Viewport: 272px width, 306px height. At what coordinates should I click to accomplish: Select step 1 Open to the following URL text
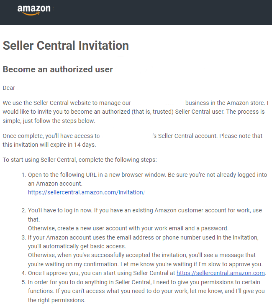coord(144,175)
